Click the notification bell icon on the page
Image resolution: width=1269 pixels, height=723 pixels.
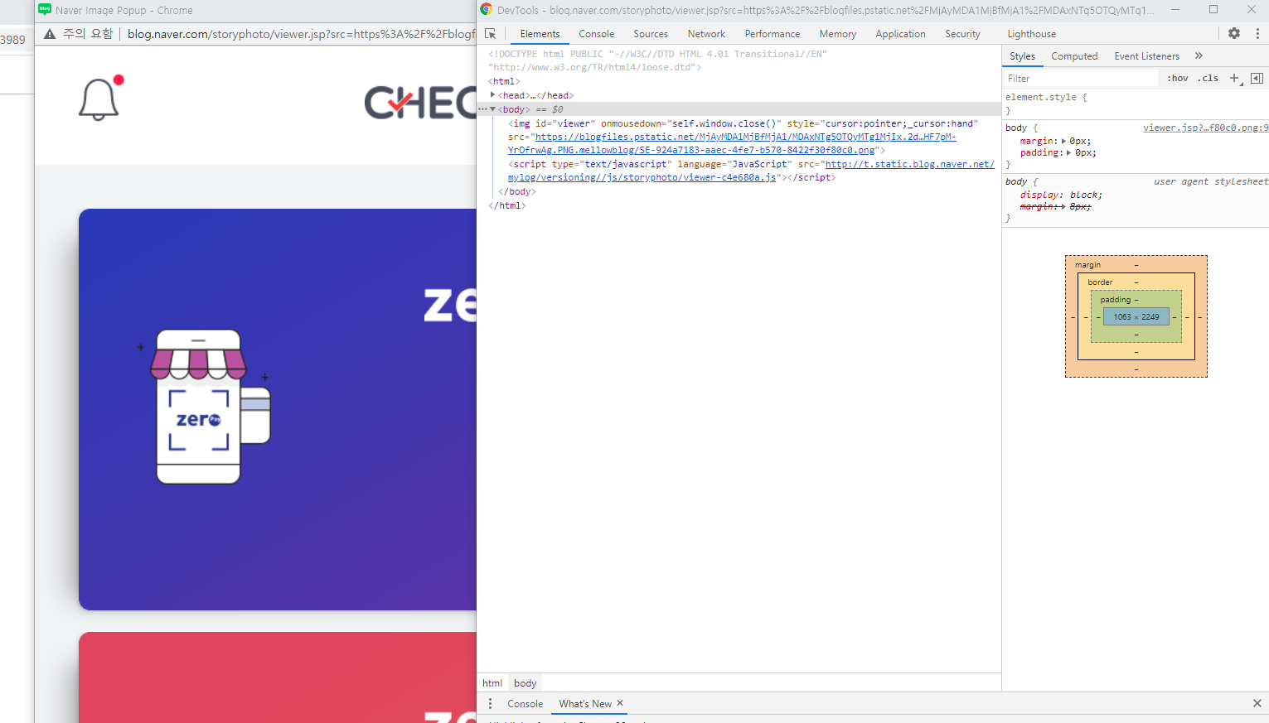(x=100, y=98)
